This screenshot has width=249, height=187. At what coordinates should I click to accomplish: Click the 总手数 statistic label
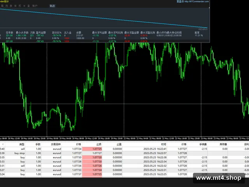[9, 33]
